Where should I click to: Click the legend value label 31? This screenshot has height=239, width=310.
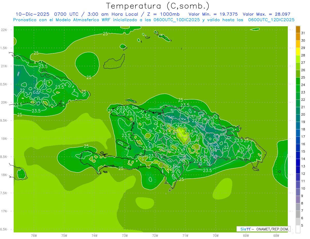[x=303, y=33]
